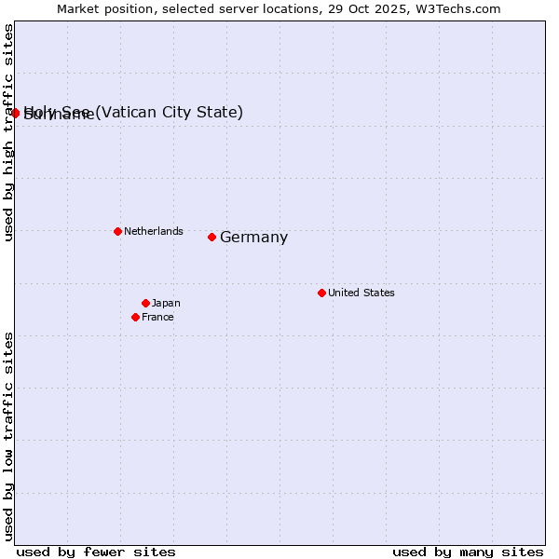This screenshot has height=559, width=559.
Task: Click the 'used by fewer sites' axis label
Action: [96, 552]
